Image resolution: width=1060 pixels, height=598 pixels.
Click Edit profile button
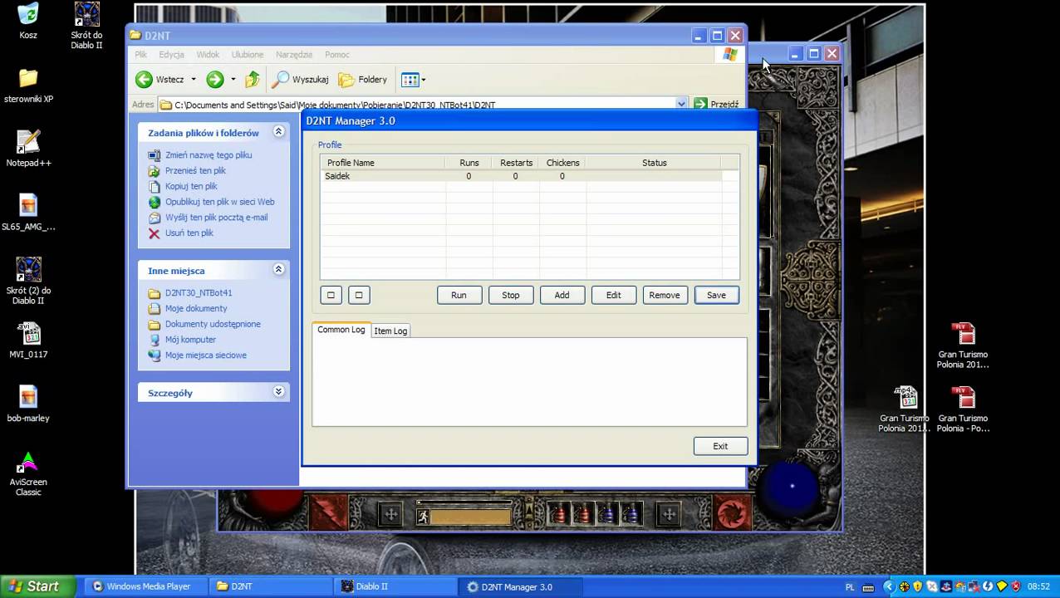point(613,295)
